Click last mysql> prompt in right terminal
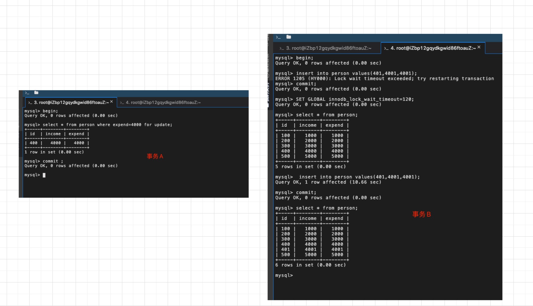The width and height of the screenshot is (533, 306). tap(284, 275)
